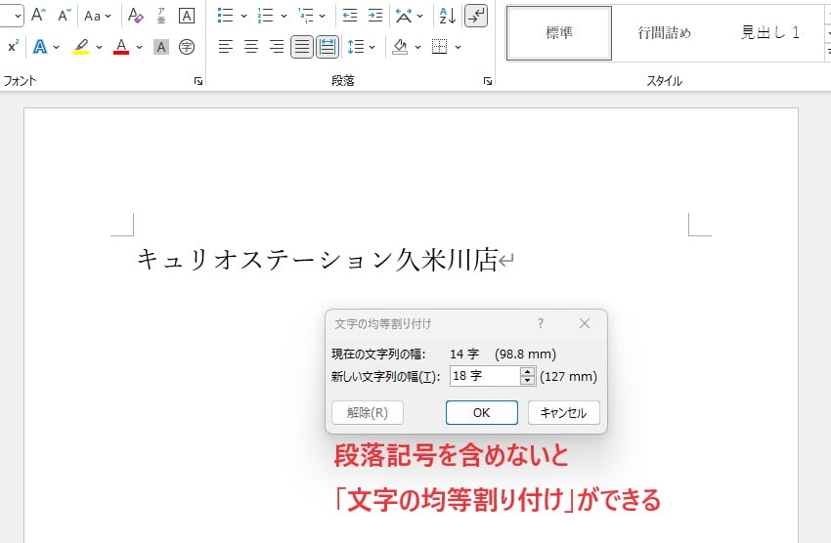The width and height of the screenshot is (831, 543).
Task: Open phonetic guide (ruby) tool
Action: [x=161, y=16]
